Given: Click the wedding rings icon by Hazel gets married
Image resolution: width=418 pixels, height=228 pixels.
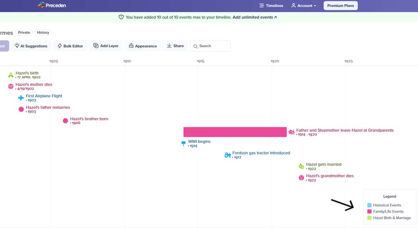Looking at the screenshot, I should [301, 166].
